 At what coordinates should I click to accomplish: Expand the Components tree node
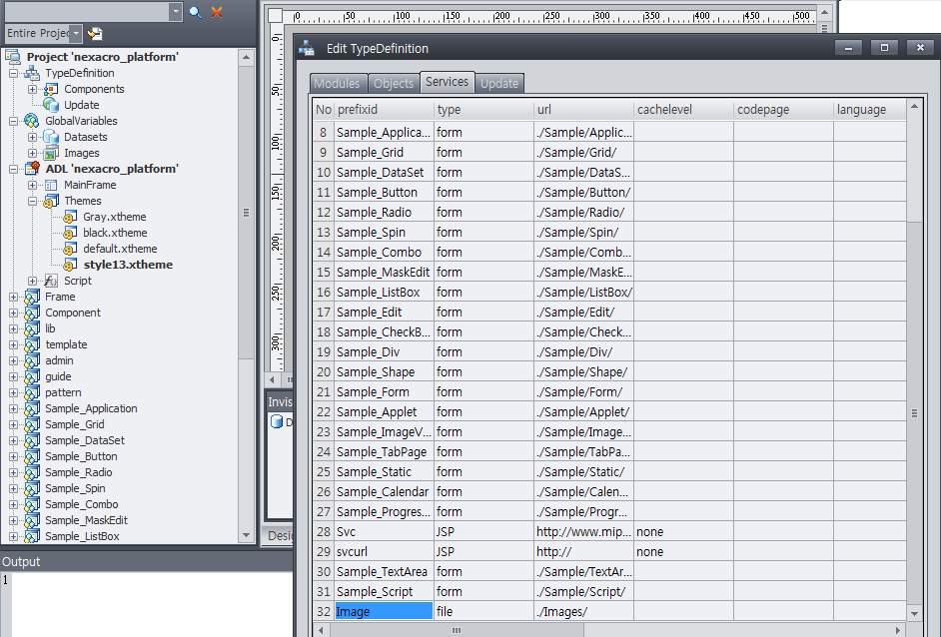32,90
